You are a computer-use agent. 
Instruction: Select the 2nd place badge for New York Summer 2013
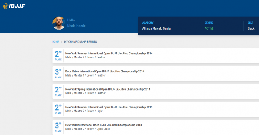[x=58, y=109]
